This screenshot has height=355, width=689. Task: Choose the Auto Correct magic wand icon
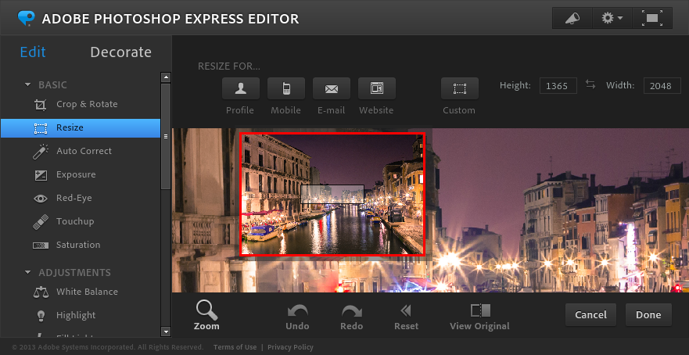pyautogui.click(x=41, y=152)
